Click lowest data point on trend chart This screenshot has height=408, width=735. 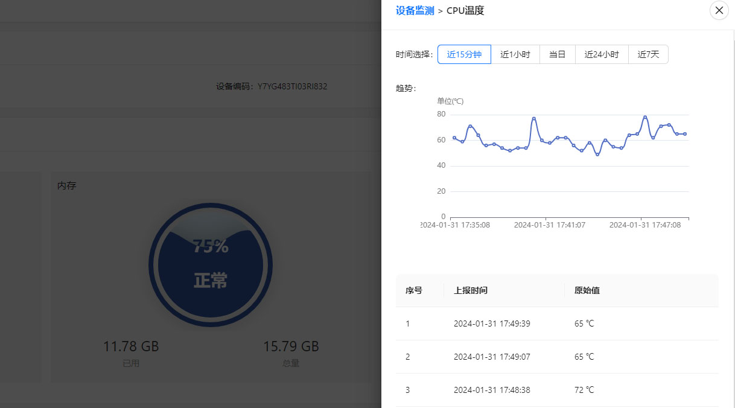[597, 155]
